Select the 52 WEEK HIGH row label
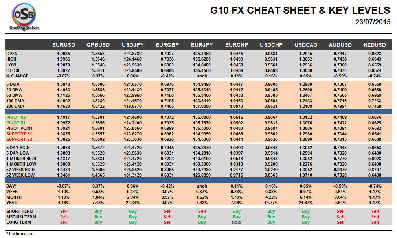The height and width of the screenshot is (238, 397). pyautogui.click(x=20, y=169)
